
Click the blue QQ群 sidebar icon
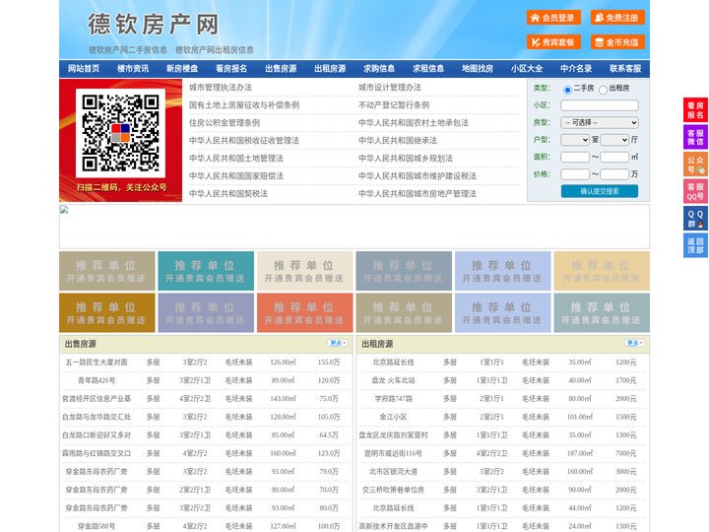(695, 219)
